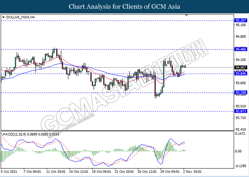Click the 94.205 price axis value
Screen dimensions: 249x177
point(241,60)
